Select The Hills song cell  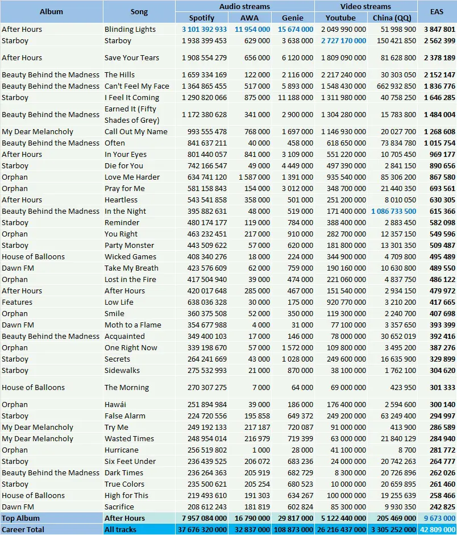tap(139, 74)
